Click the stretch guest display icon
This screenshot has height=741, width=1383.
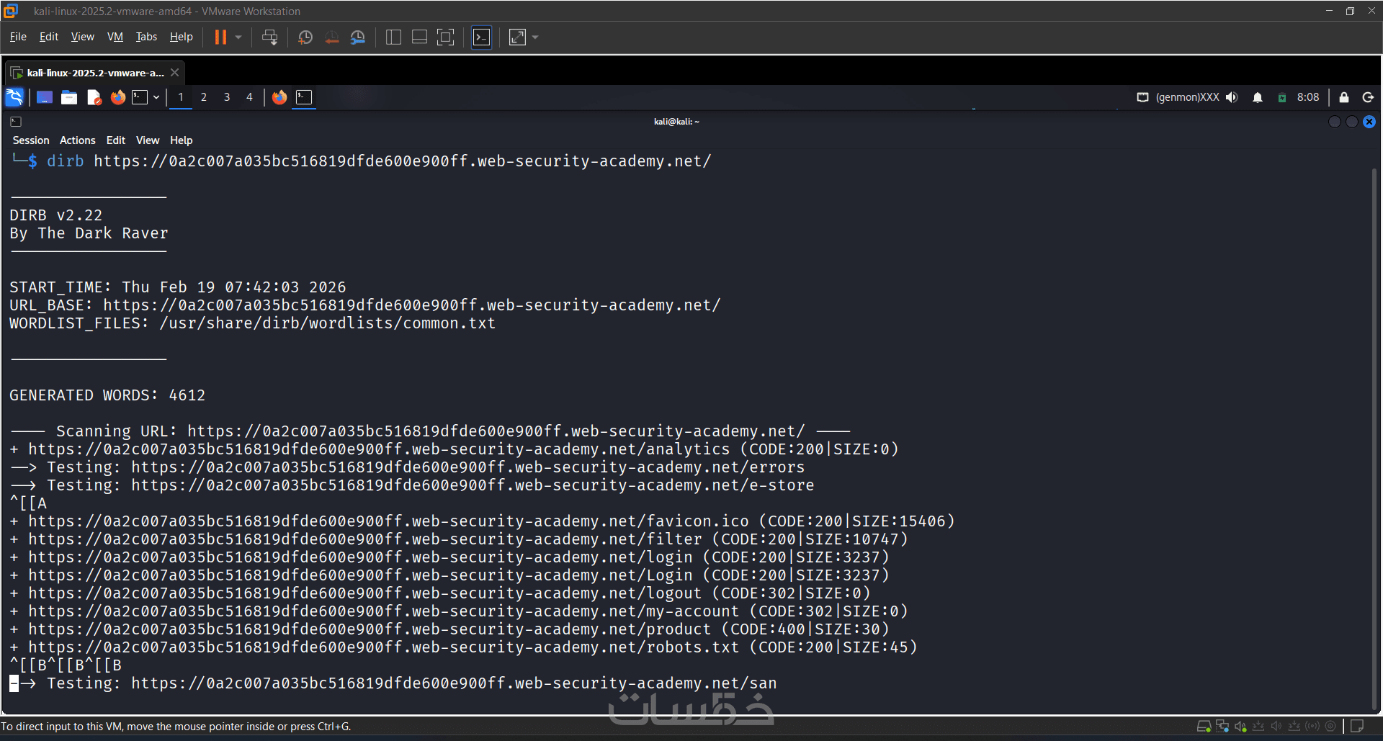point(517,37)
